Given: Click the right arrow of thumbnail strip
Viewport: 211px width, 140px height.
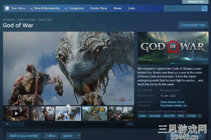Looking at the screenshot, I should [130, 124].
